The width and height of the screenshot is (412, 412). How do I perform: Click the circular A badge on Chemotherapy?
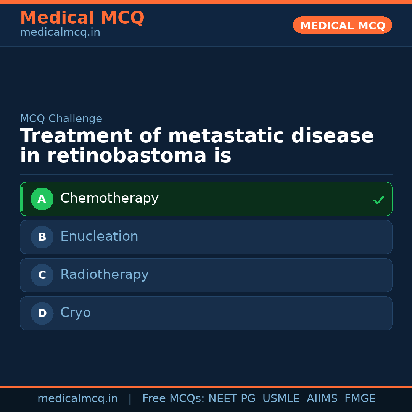pyautogui.click(x=42, y=199)
